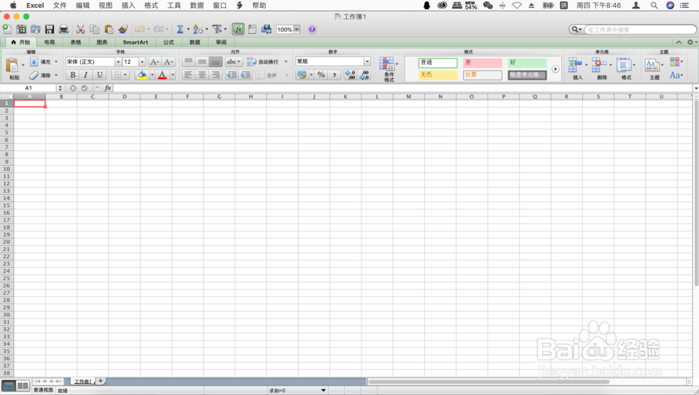This screenshot has height=395, width=699.
Task: Open the font name dropdown
Action: pos(118,62)
